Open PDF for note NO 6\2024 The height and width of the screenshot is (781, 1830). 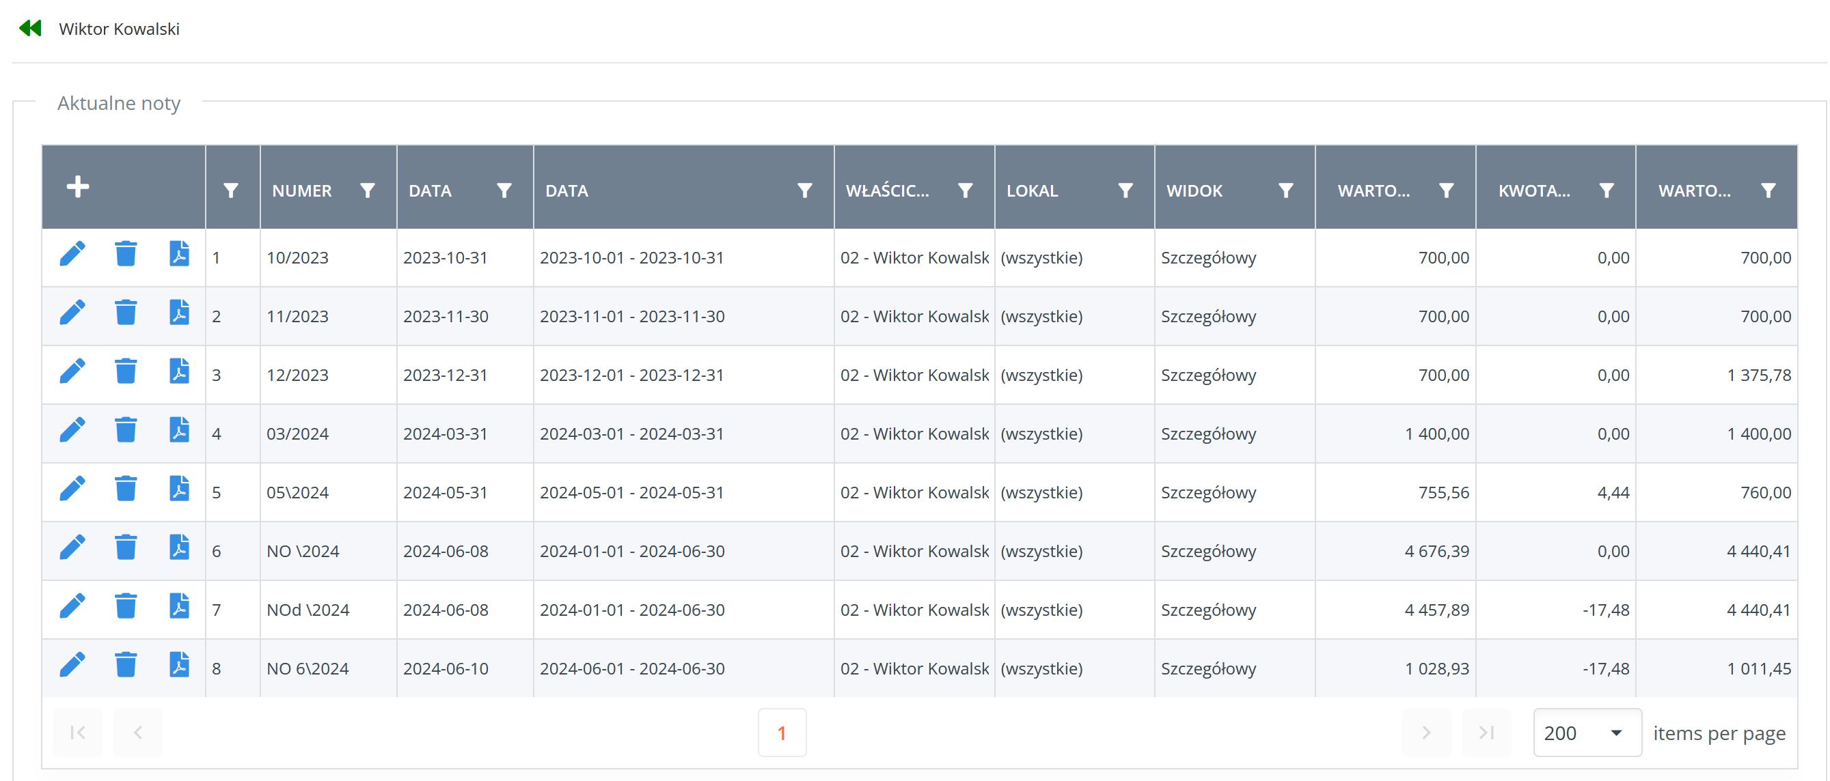click(179, 665)
